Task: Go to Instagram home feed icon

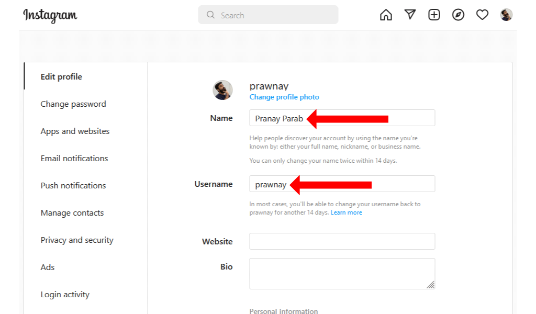Action: pos(386,15)
